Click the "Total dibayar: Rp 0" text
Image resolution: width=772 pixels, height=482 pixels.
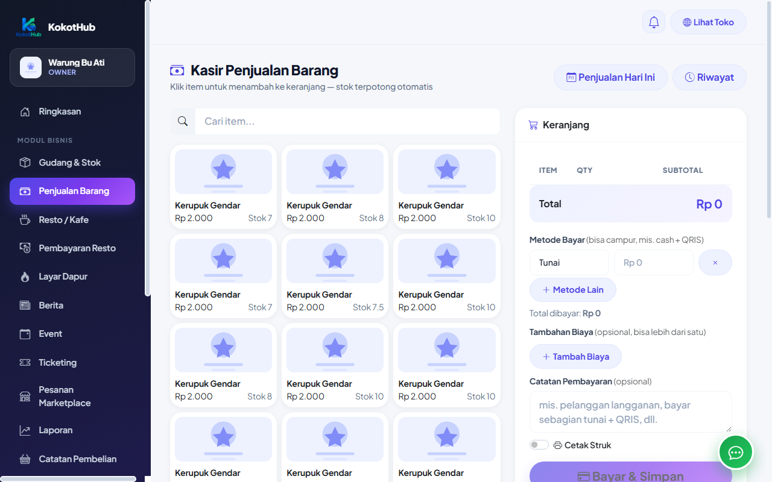[565, 313]
